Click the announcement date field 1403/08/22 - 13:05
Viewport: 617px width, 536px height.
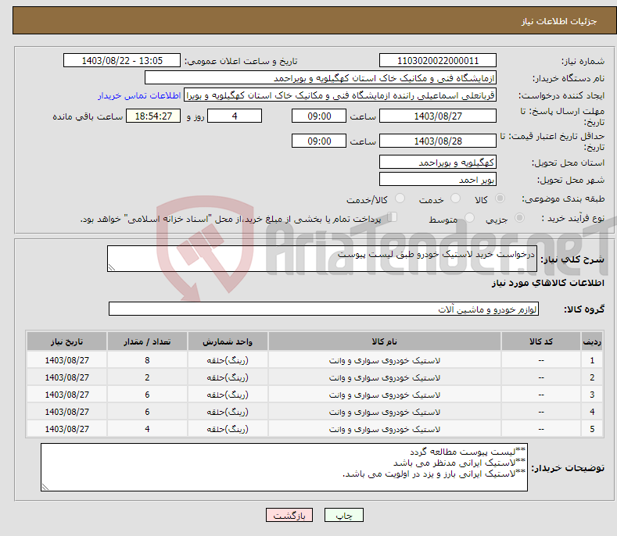tap(122, 61)
